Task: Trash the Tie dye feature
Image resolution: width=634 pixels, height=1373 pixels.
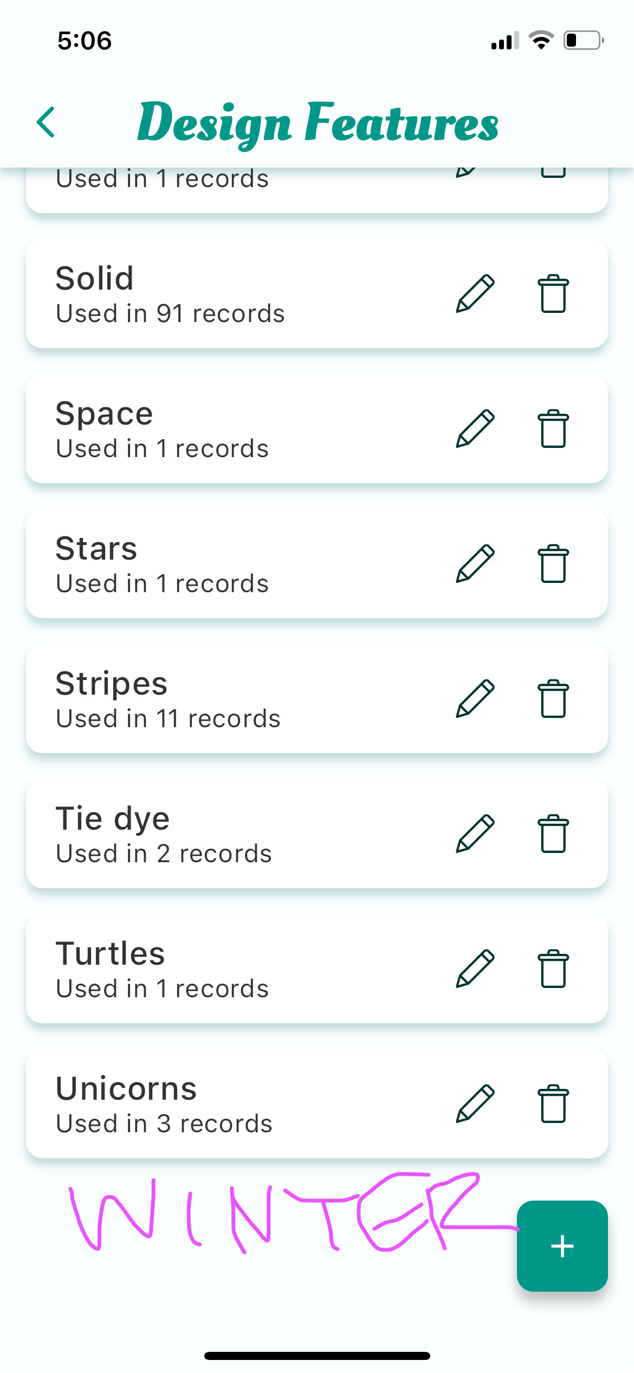Action: point(553,833)
